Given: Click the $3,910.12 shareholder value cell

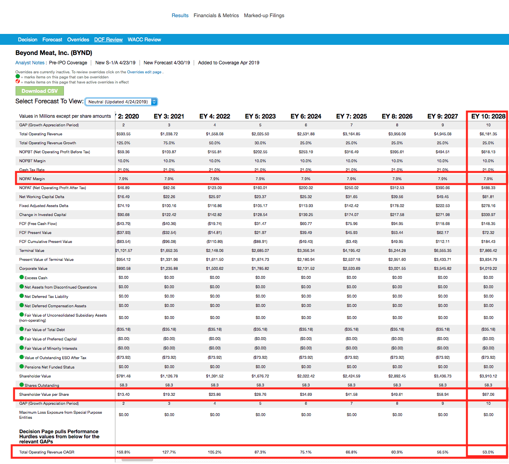Looking at the screenshot, I should click(488, 376).
